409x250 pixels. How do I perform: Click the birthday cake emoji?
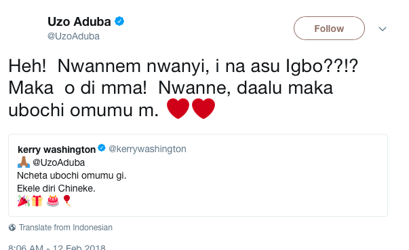pos(53,200)
